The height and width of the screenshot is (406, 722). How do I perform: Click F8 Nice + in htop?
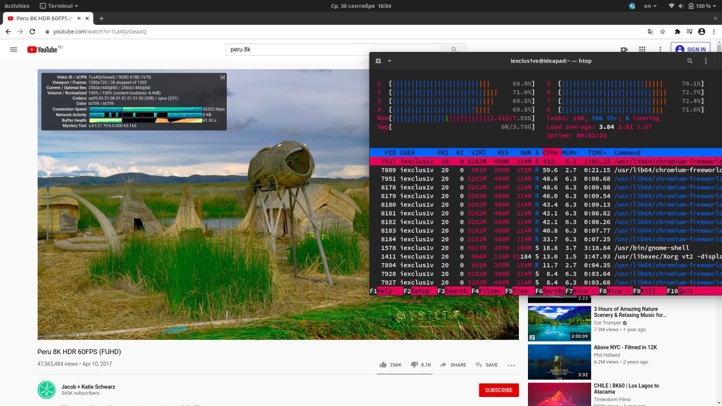pos(614,291)
